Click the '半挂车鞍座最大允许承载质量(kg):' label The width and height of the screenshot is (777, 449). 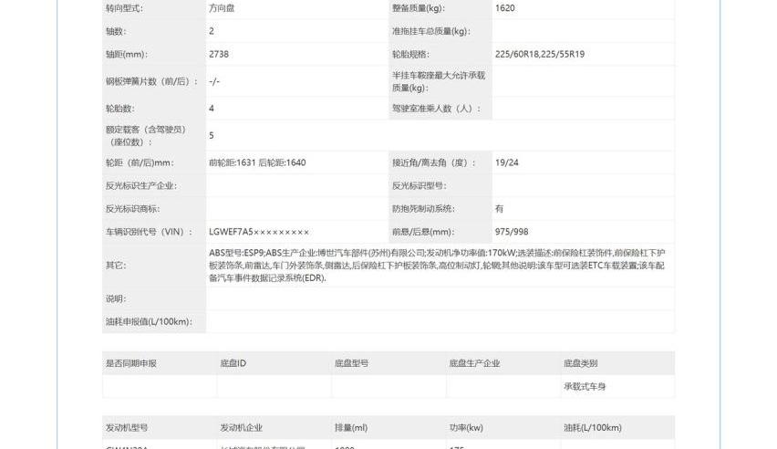click(x=439, y=81)
